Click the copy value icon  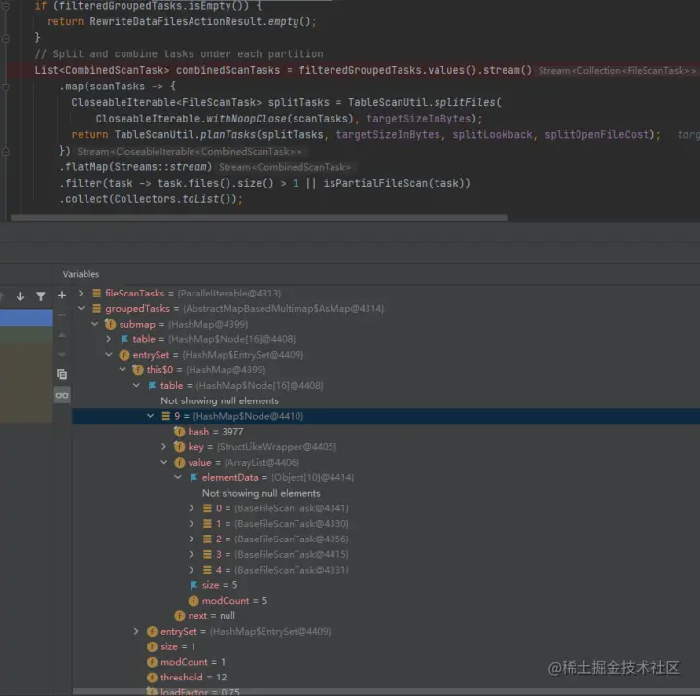pos(62,374)
